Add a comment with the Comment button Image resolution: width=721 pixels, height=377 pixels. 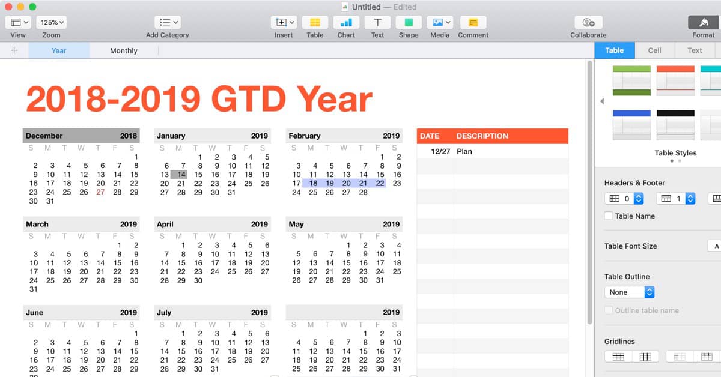pos(473,23)
